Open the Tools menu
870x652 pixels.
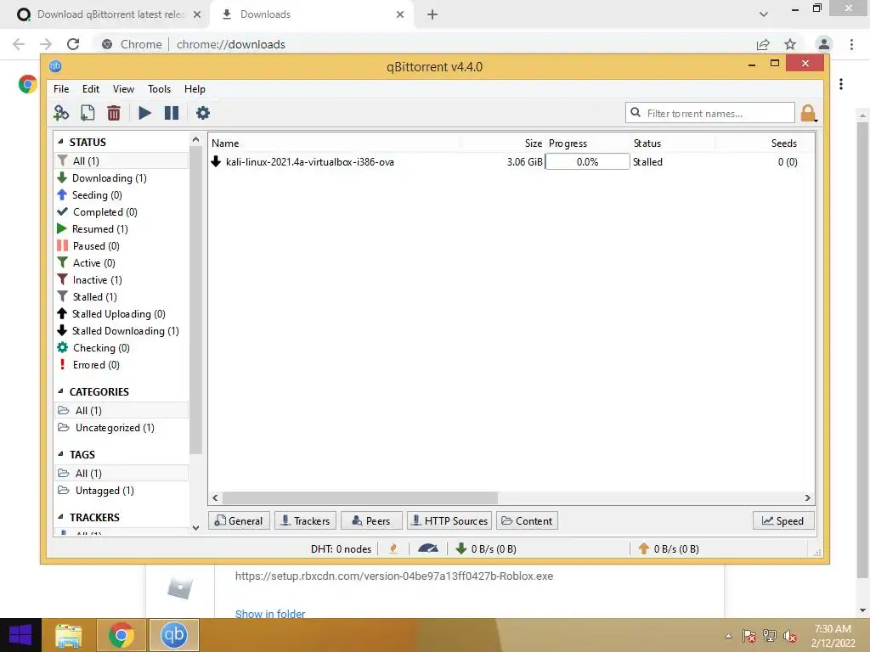pyautogui.click(x=159, y=88)
